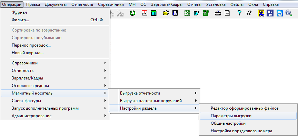298x136 pixels.
Task: Click the cyan question mark help icon
Action: point(239,13)
